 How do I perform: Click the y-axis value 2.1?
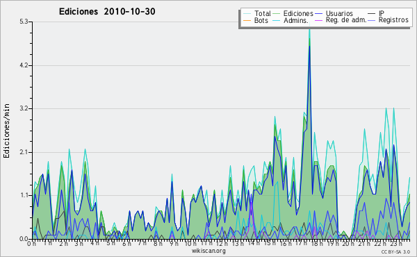[24, 152]
